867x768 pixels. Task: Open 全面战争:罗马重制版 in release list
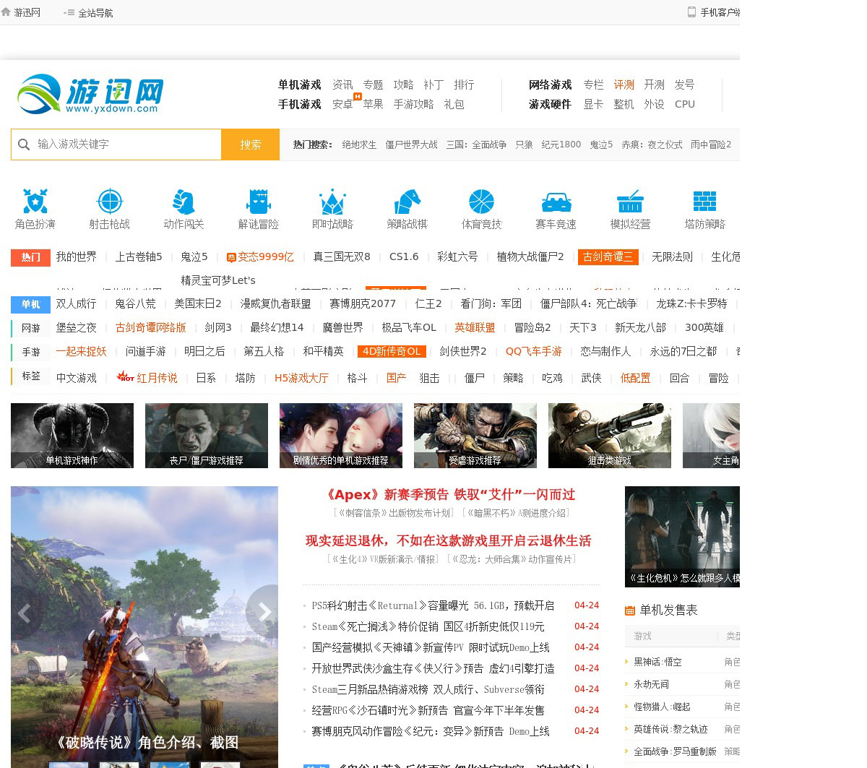pos(675,751)
